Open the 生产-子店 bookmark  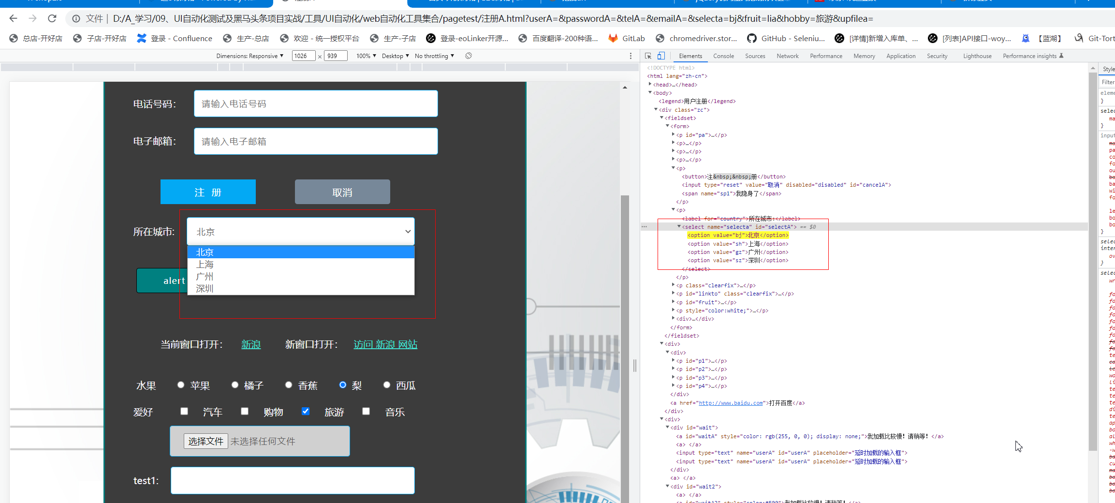[x=393, y=38]
